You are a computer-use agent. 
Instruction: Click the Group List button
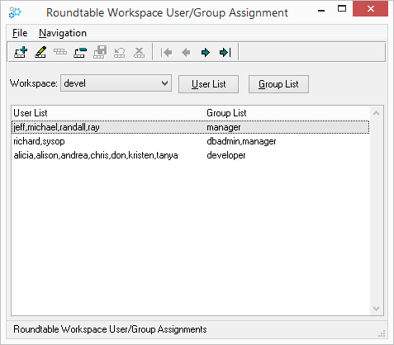click(x=278, y=84)
